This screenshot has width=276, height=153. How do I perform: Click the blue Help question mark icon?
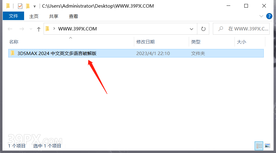click(x=269, y=16)
